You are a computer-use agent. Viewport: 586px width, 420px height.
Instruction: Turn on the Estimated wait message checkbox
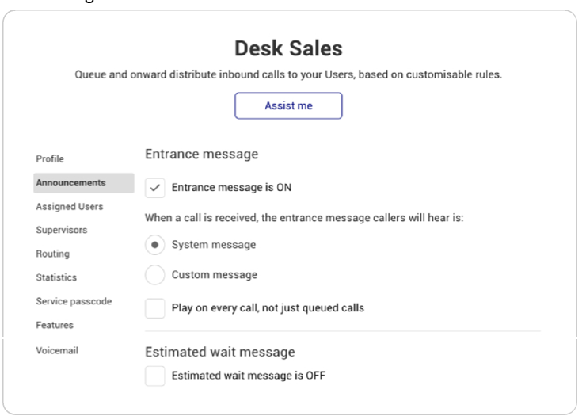(156, 376)
